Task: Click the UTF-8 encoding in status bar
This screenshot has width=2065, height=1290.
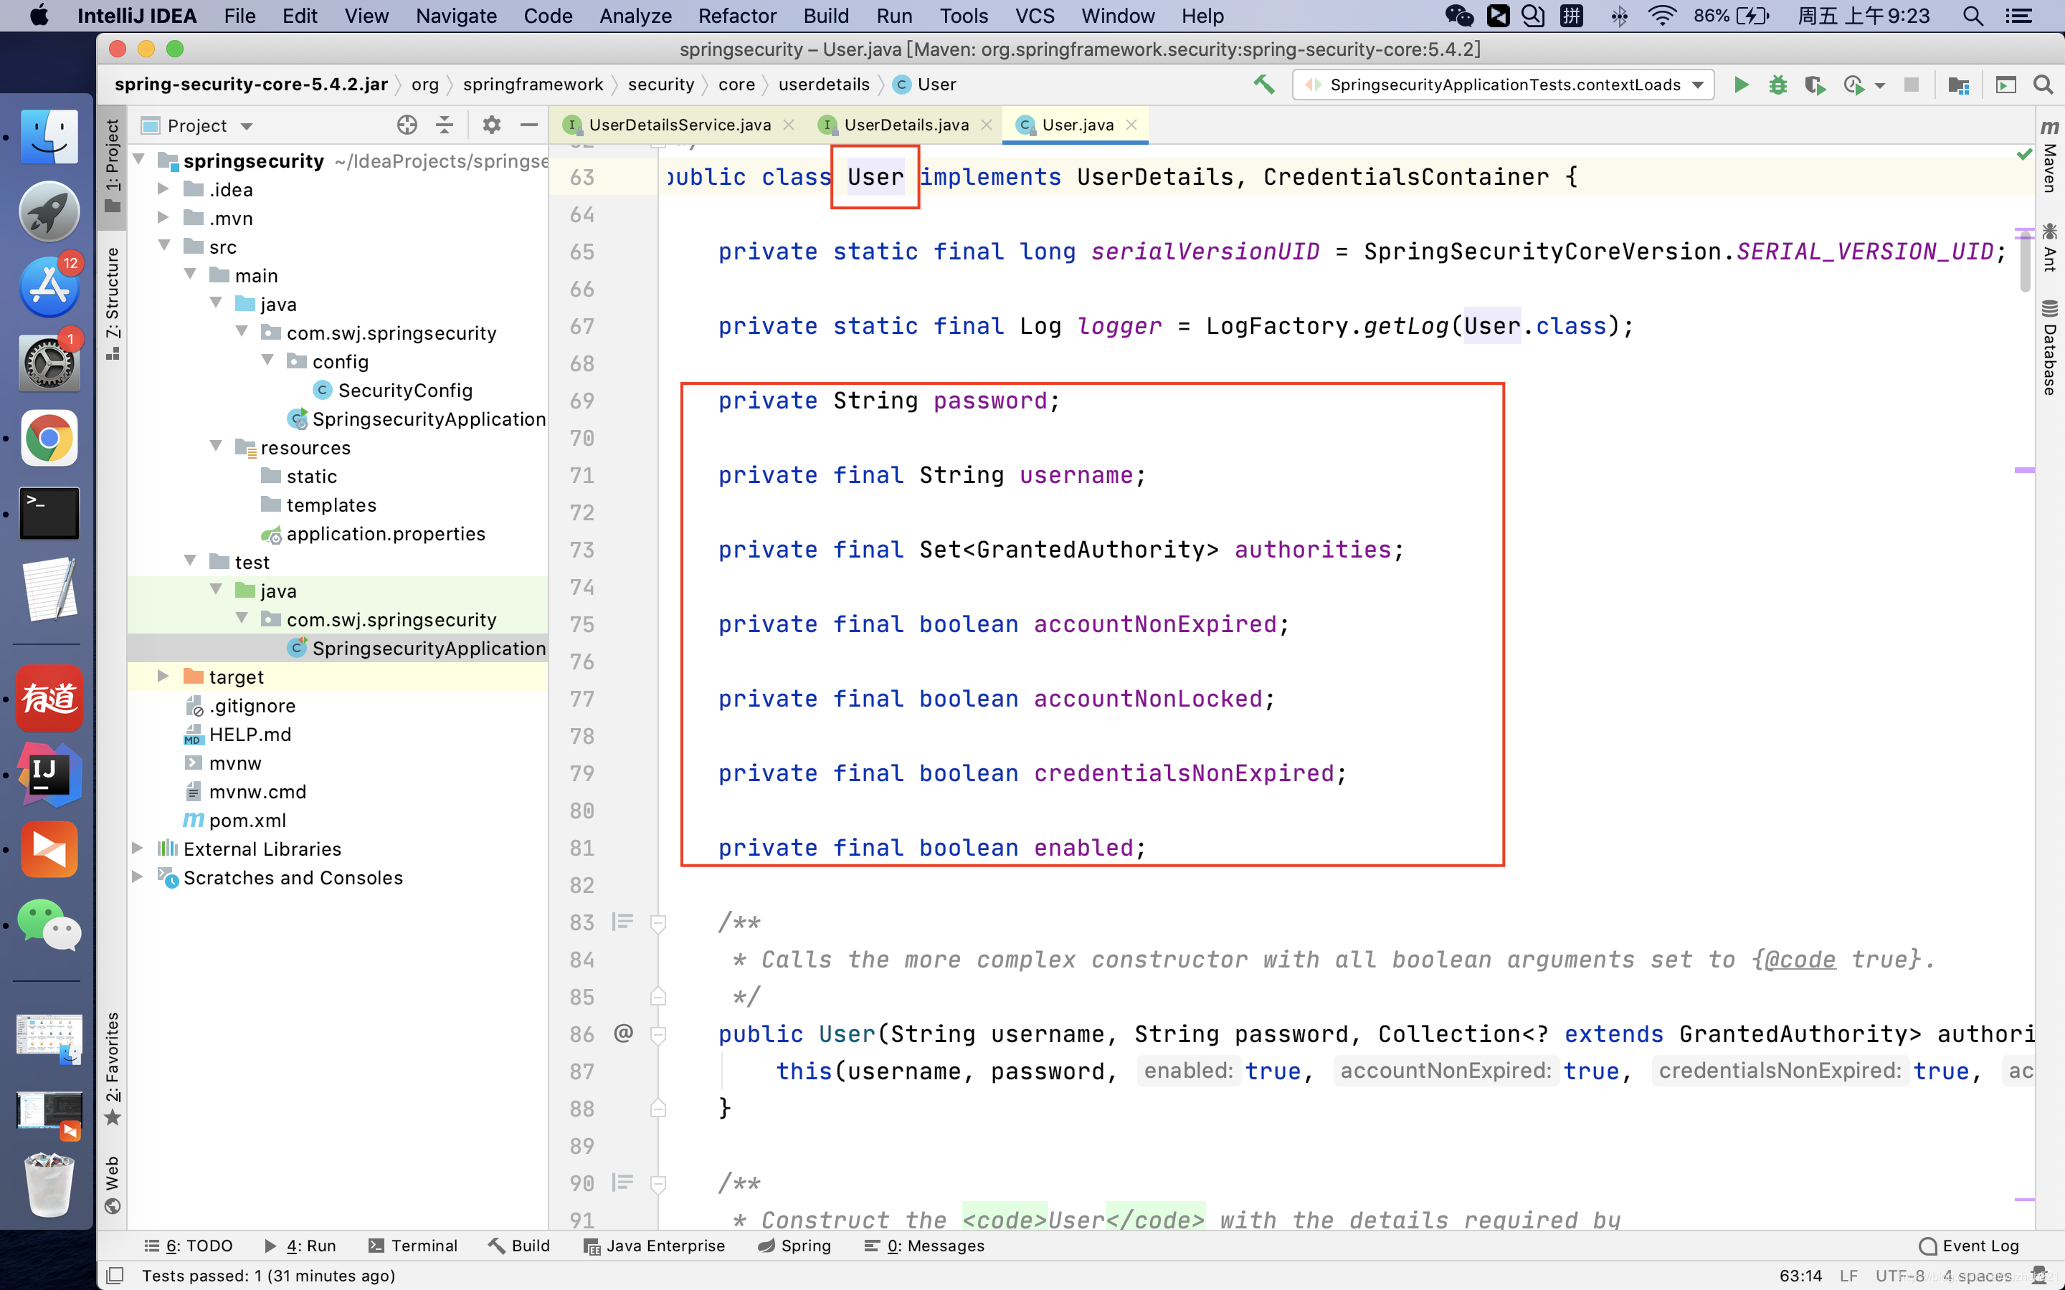Action: [x=1899, y=1276]
